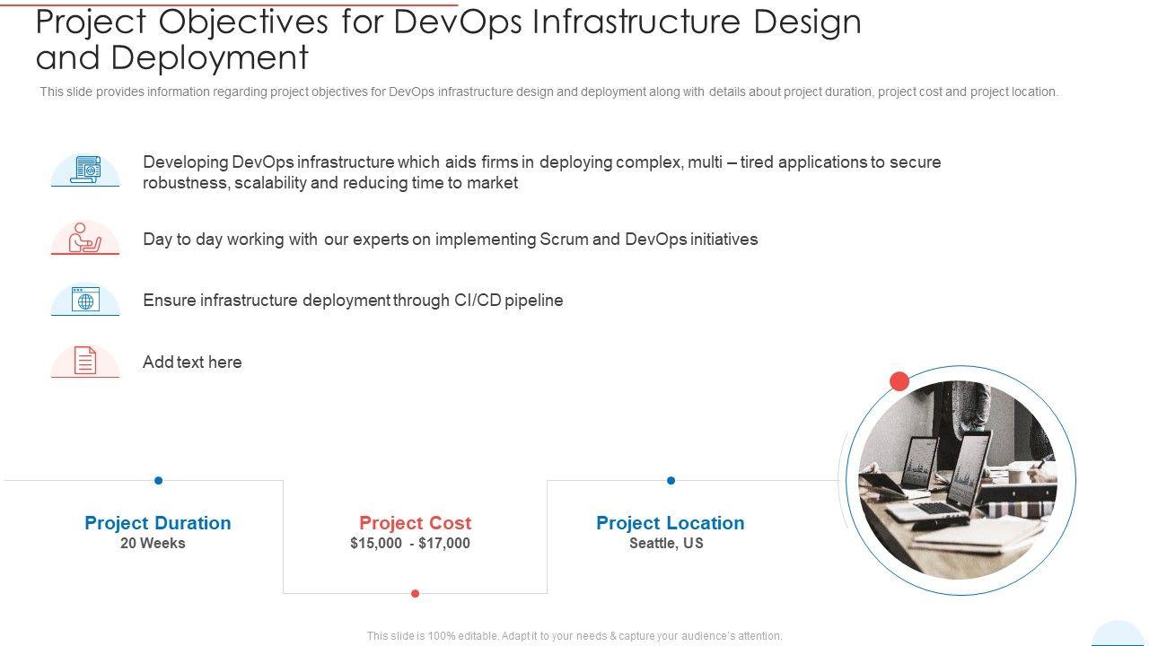The width and height of the screenshot is (1149, 646).
Task: Select the slide title 'Project Objectives for DevOps'
Action: 449,39
